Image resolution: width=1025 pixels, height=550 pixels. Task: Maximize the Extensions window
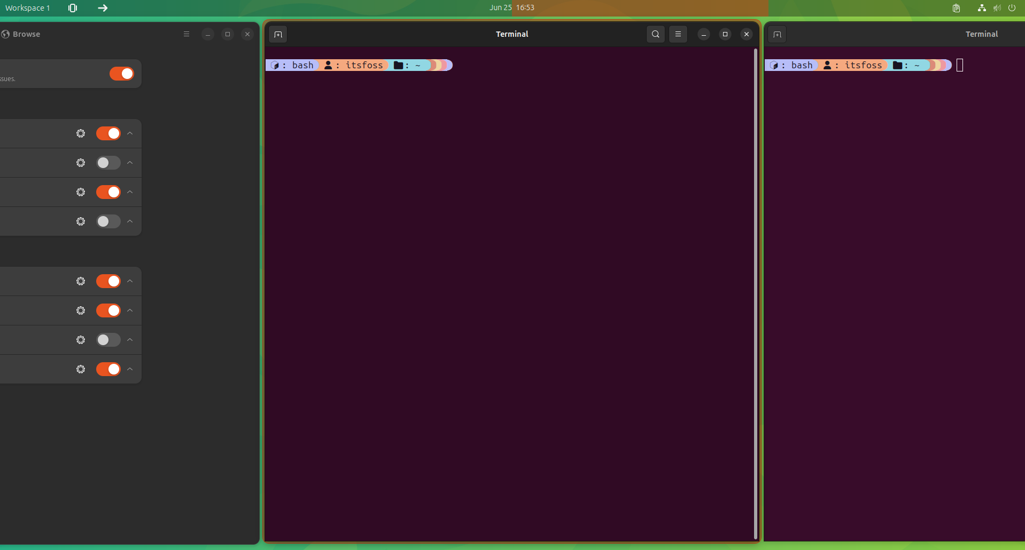point(228,34)
